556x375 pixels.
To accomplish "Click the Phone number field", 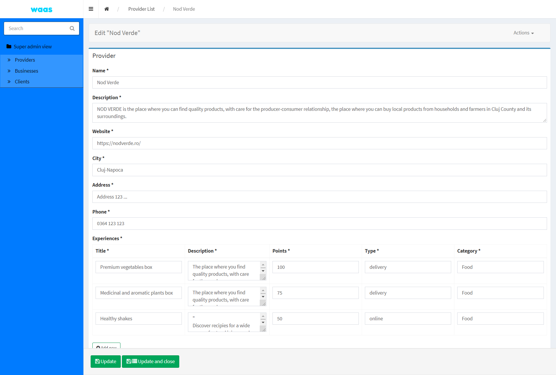I will click(x=319, y=224).
